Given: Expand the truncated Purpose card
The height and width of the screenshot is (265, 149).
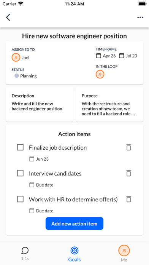Looking at the screenshot, I should pyautogui.click(x=109, y=104).
